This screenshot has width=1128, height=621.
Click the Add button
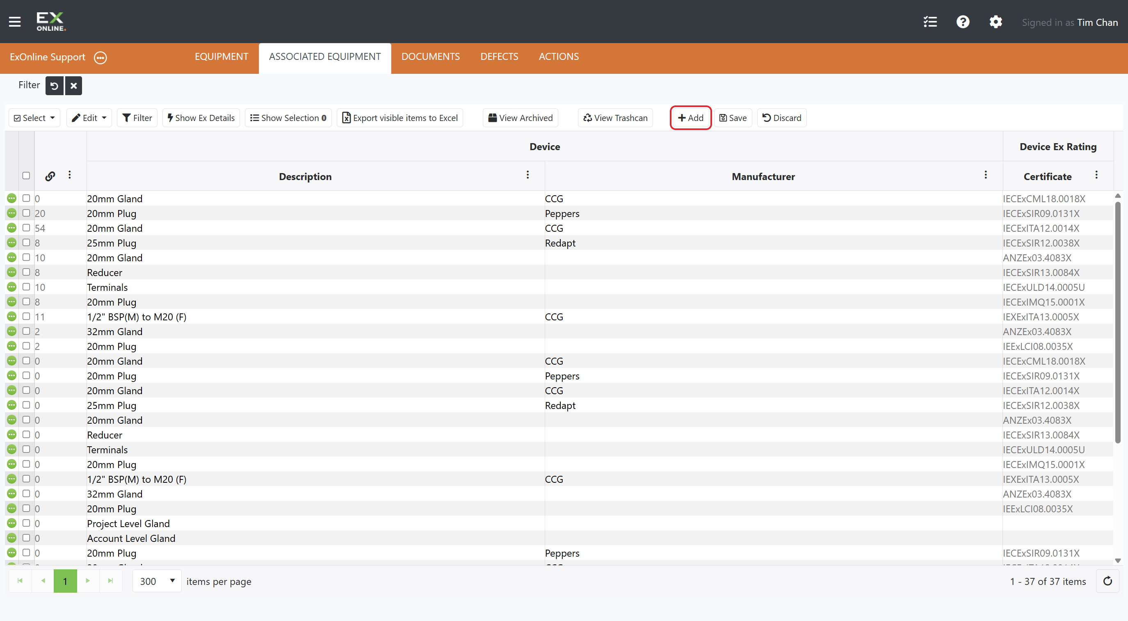click(691, 118)
